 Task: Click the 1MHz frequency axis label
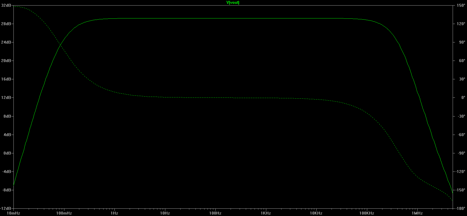click(x=417, y=213)
